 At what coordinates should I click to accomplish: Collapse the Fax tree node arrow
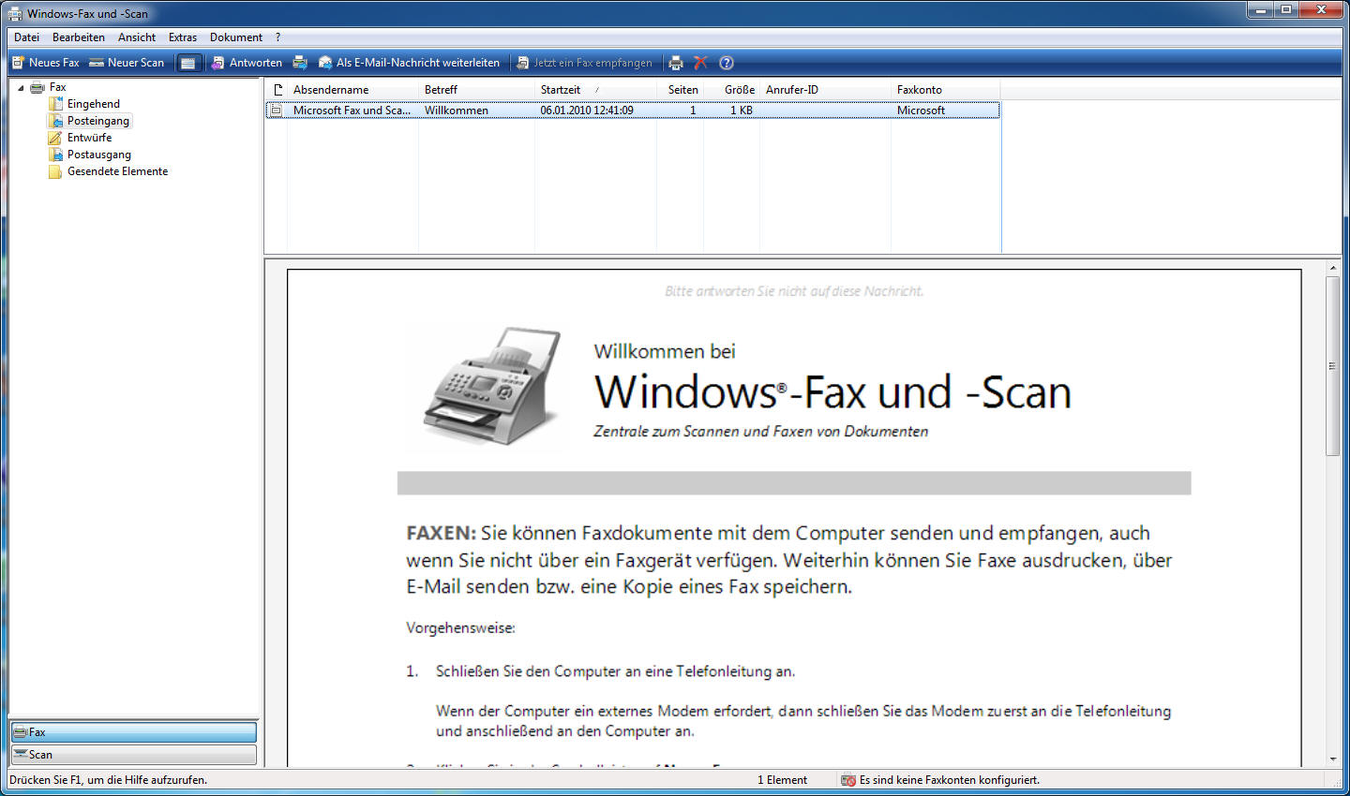pos(21,87)
